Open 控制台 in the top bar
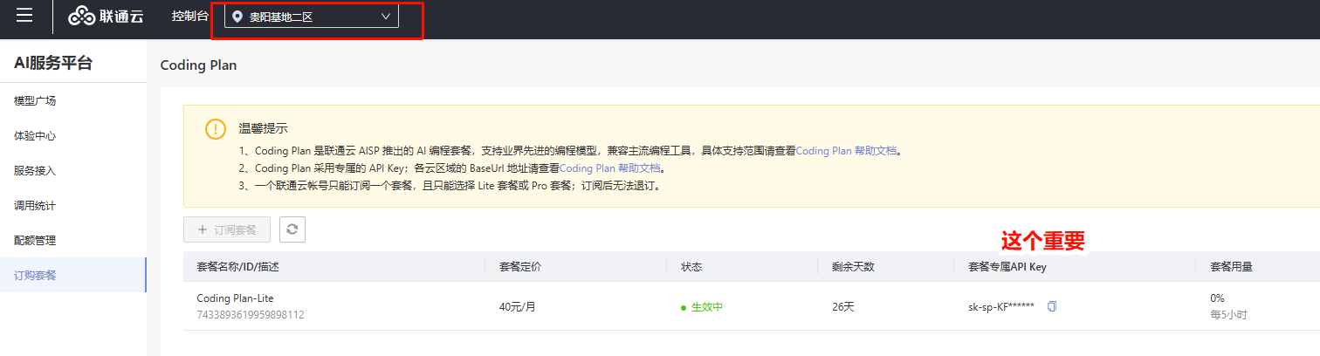The width and height of the screenshot is (1320, 356). pyautogui.click(x=189, y=17)
